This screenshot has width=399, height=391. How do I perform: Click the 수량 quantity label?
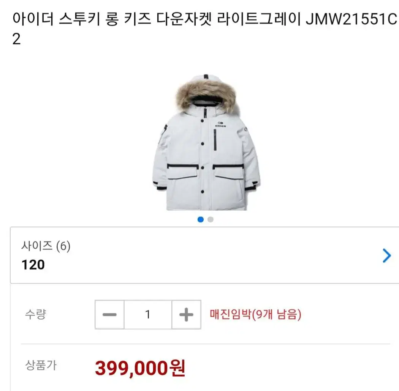(35, 314)
